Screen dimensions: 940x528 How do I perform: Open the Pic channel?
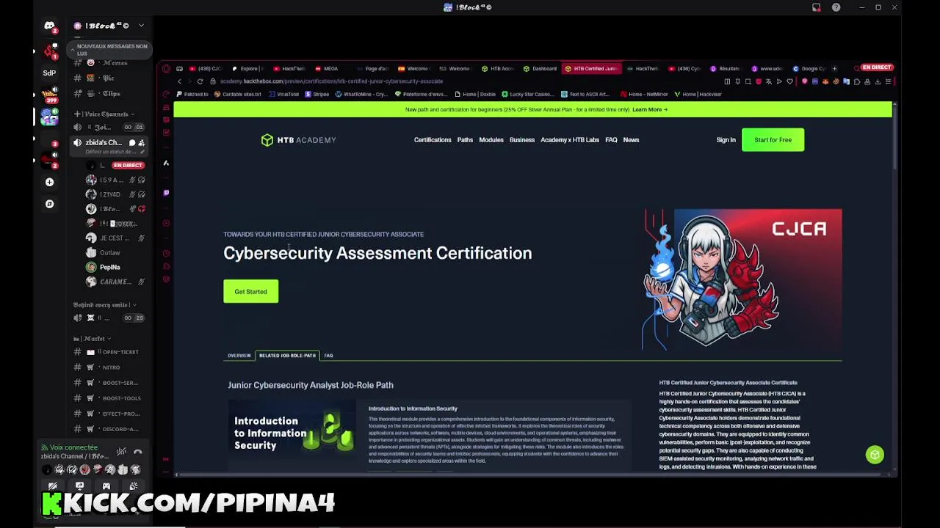109,78
